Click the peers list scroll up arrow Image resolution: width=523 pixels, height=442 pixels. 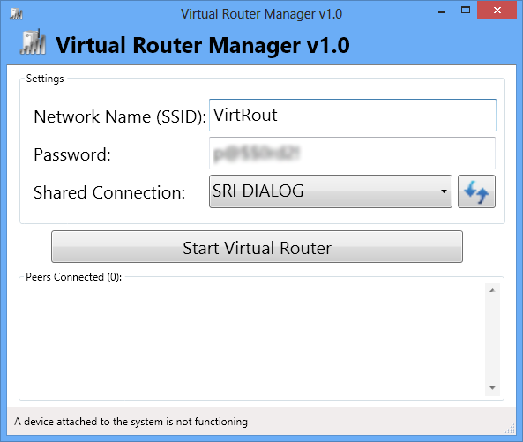[492, 290]
